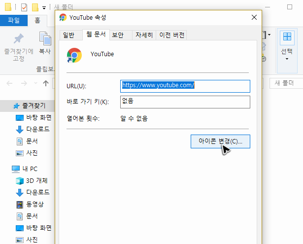
Task: Open 3D 개체 folder
Action: 32,181
